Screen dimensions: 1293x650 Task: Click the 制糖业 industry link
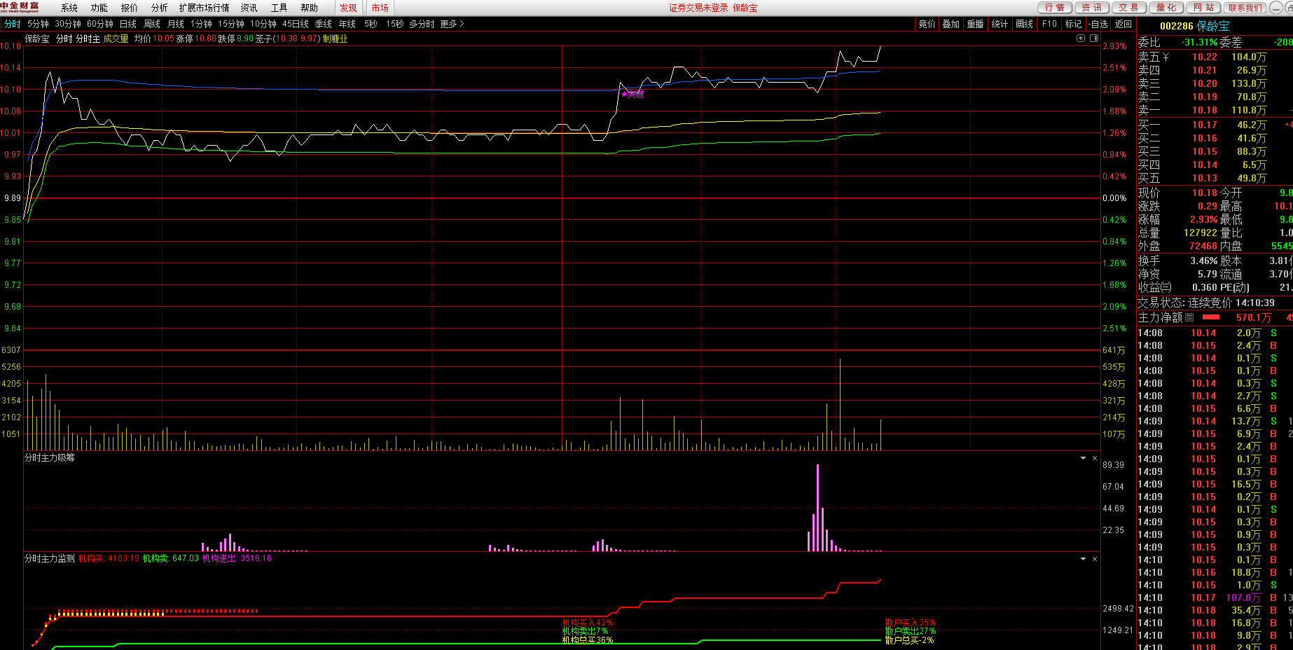(335, 39)
